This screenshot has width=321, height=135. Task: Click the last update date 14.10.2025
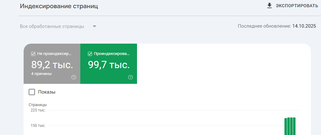click(x=304, y=26)
